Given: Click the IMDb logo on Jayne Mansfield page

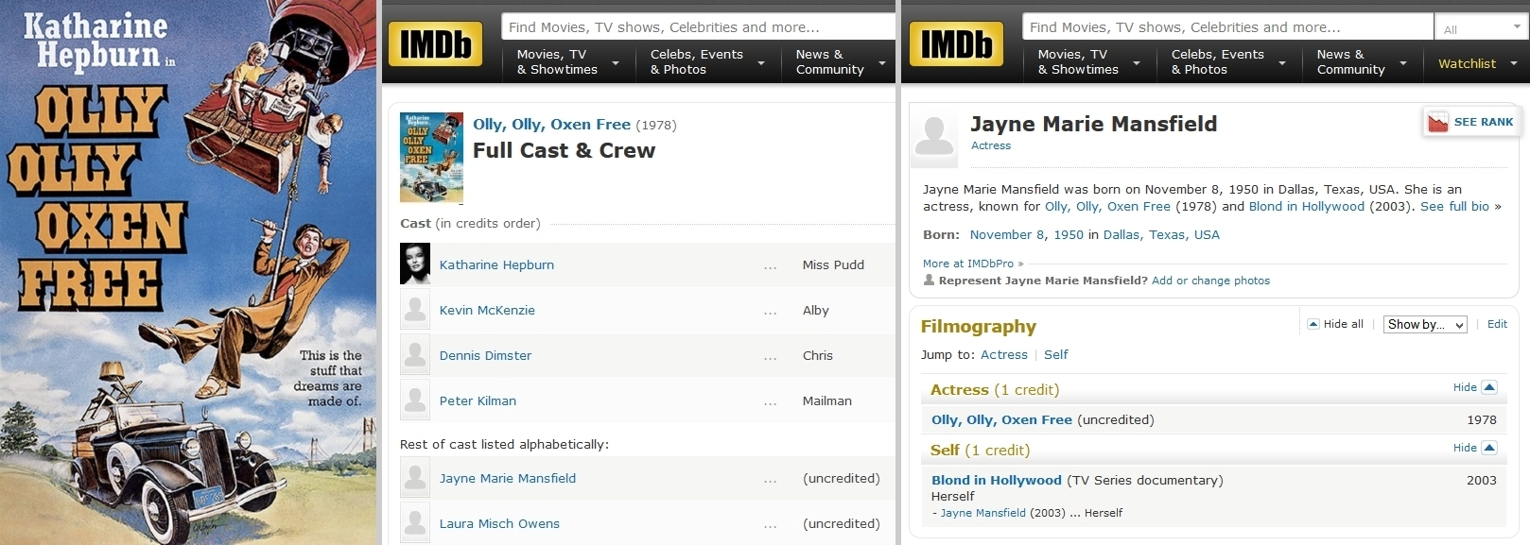Looking at the screenshot, I should tap(956, 44).
